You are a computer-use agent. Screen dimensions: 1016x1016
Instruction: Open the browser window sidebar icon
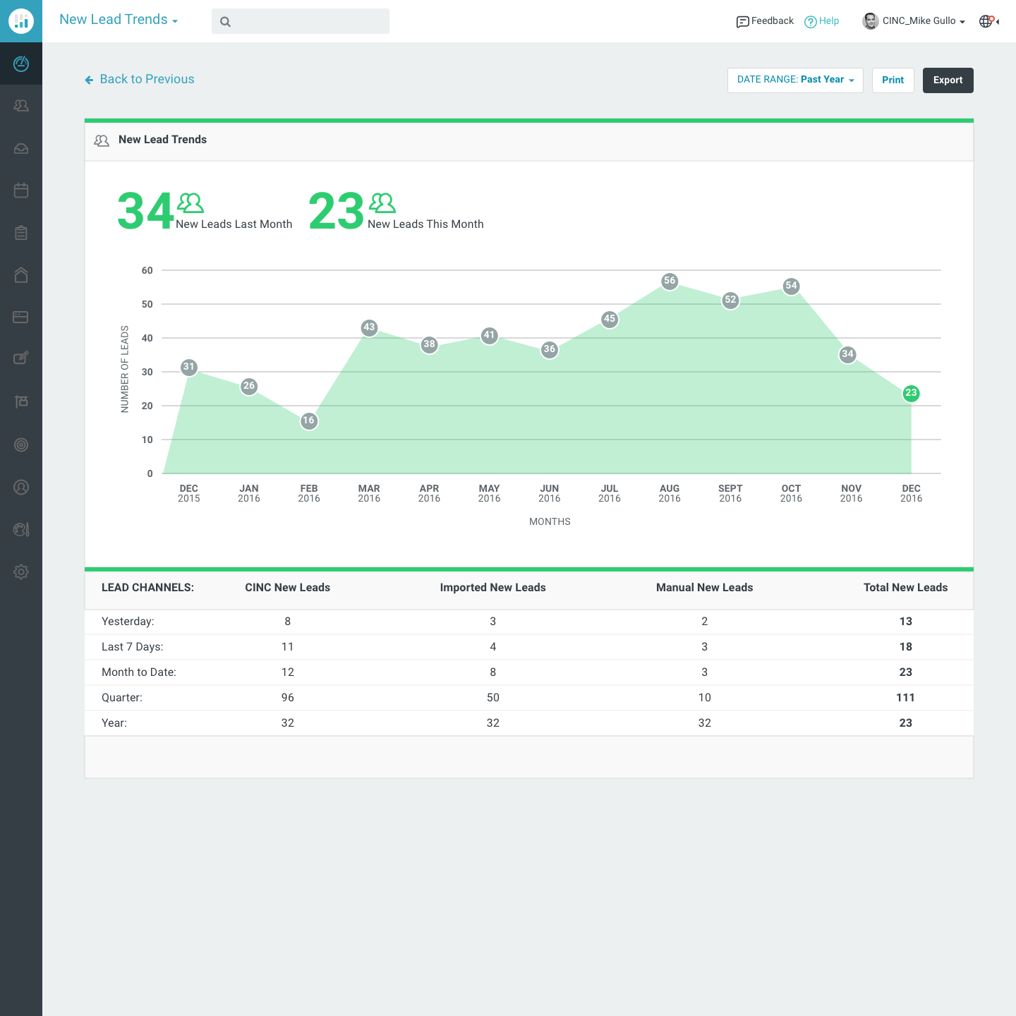(x=21, y=317)
